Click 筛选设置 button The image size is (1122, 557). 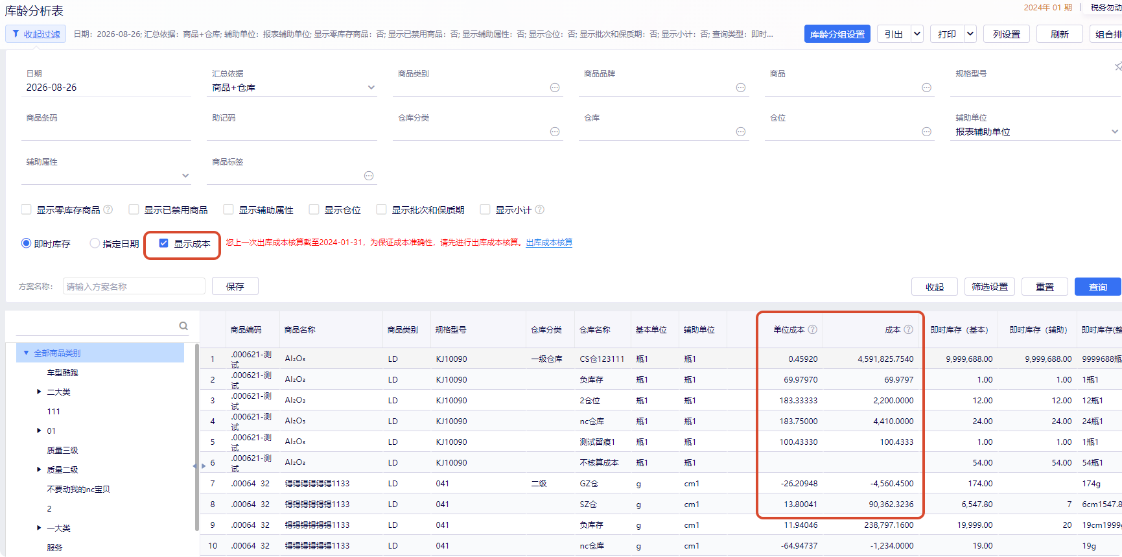pos(990,287)
